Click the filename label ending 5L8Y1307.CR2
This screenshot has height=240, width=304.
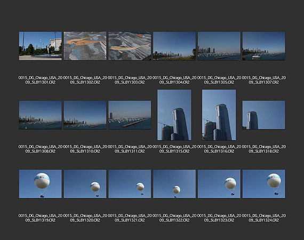coord(263,80)
